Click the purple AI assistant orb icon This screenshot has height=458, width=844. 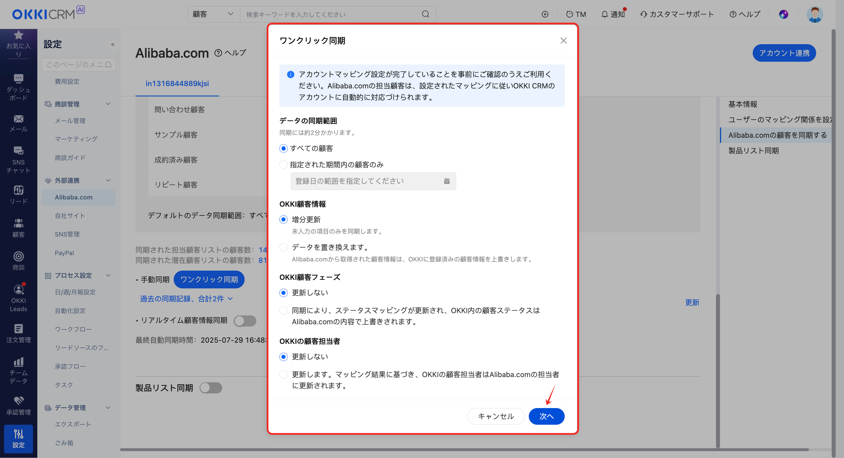(783, 14)
